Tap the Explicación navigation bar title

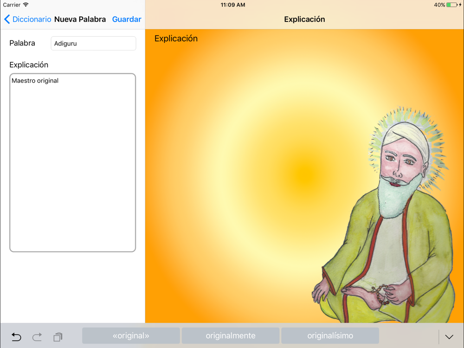coord(304,19)
